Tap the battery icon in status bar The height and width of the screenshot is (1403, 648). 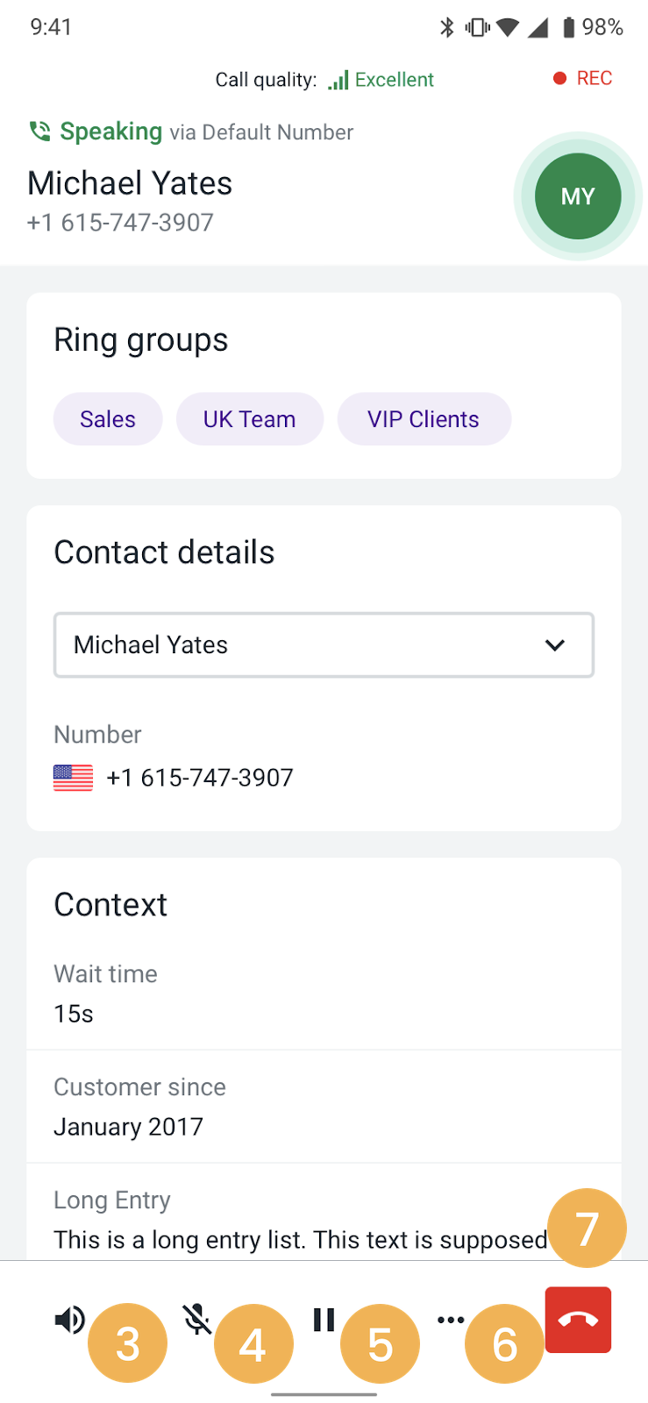568,27
